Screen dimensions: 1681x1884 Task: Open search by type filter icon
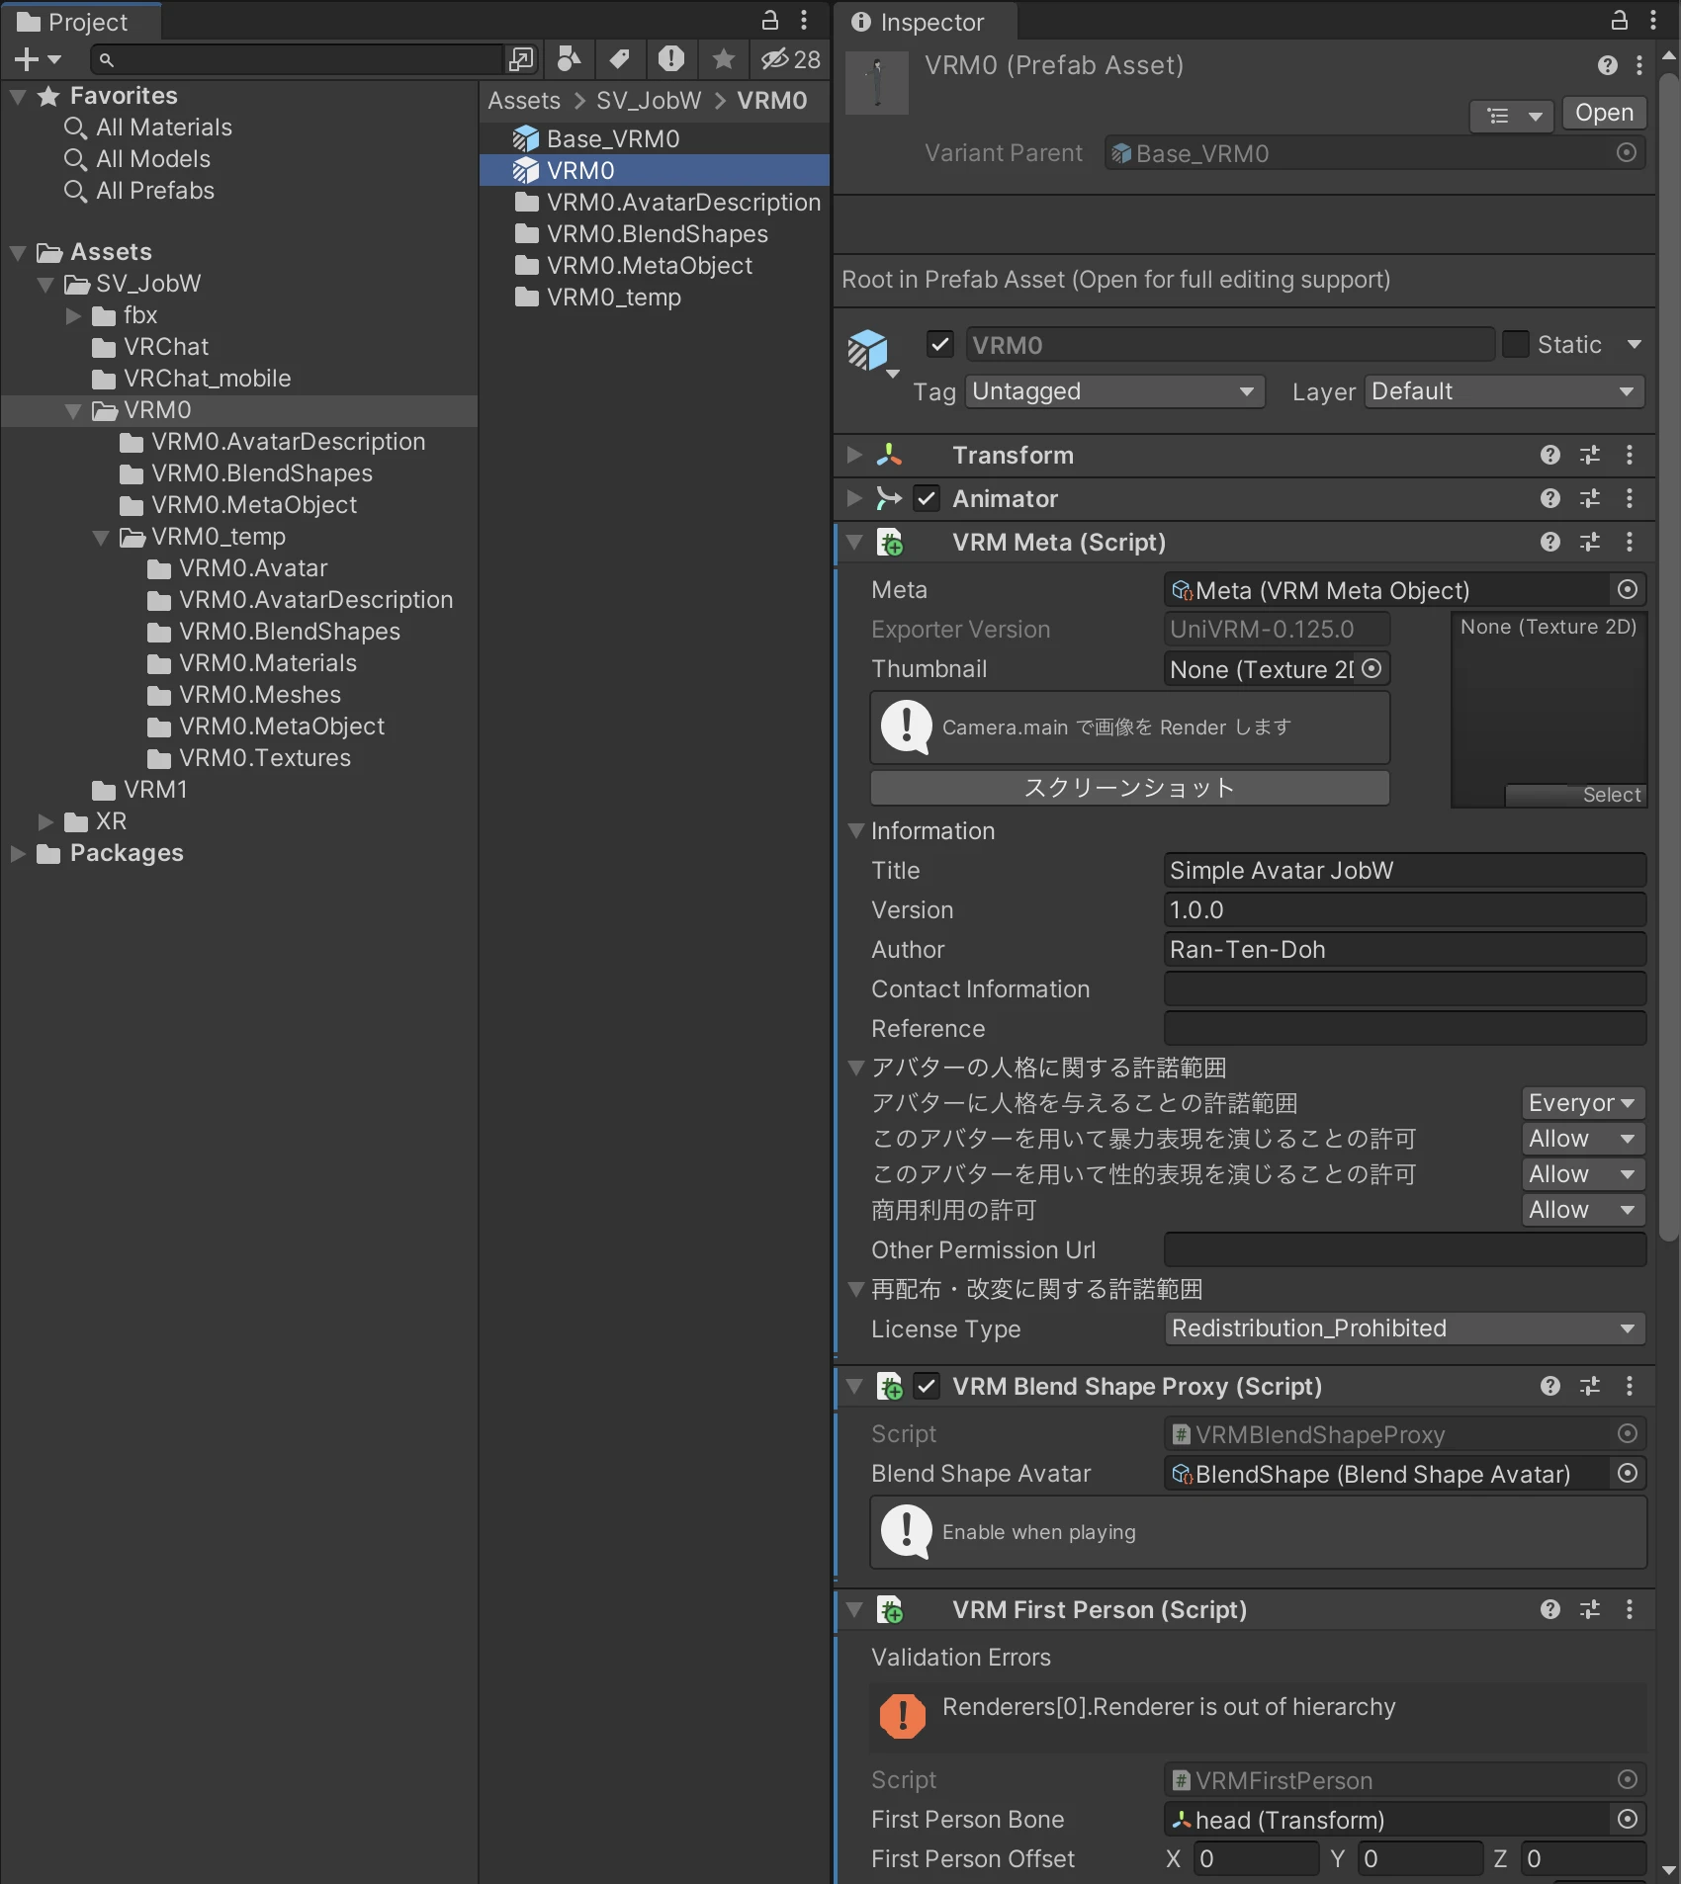click(x=569, y=59)
